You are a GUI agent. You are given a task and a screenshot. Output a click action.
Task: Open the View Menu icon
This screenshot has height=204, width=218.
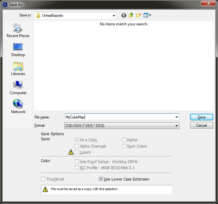[146, 15]
